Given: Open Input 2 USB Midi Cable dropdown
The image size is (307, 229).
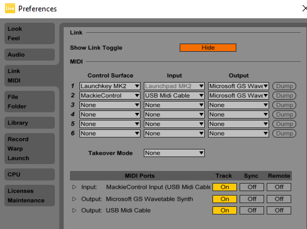Looking at the screenshot, I should point(174,95).
